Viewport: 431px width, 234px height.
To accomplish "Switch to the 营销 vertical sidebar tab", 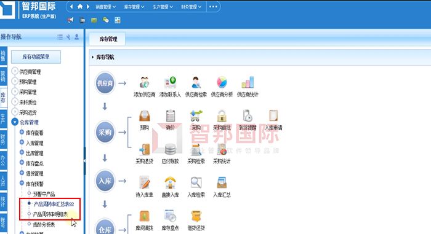I will tap(3, 77).
